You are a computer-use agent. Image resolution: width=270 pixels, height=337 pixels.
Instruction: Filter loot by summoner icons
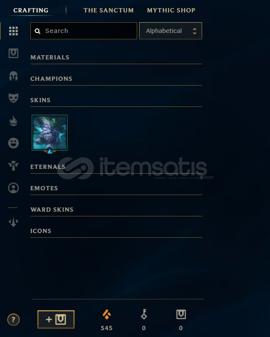(13, 188)
